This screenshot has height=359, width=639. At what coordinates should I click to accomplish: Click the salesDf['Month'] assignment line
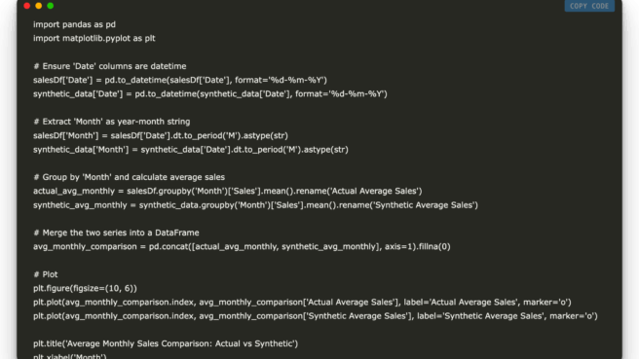(161, 135)
